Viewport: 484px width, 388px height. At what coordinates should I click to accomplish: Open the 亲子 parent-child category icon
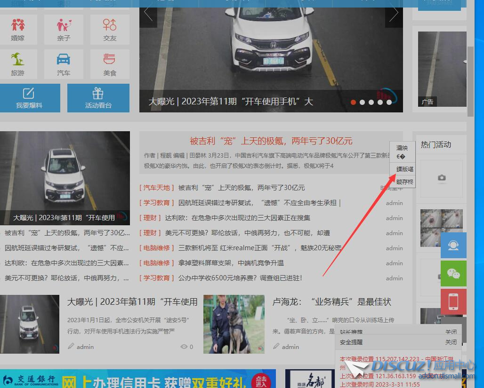[x=64, y=29]
